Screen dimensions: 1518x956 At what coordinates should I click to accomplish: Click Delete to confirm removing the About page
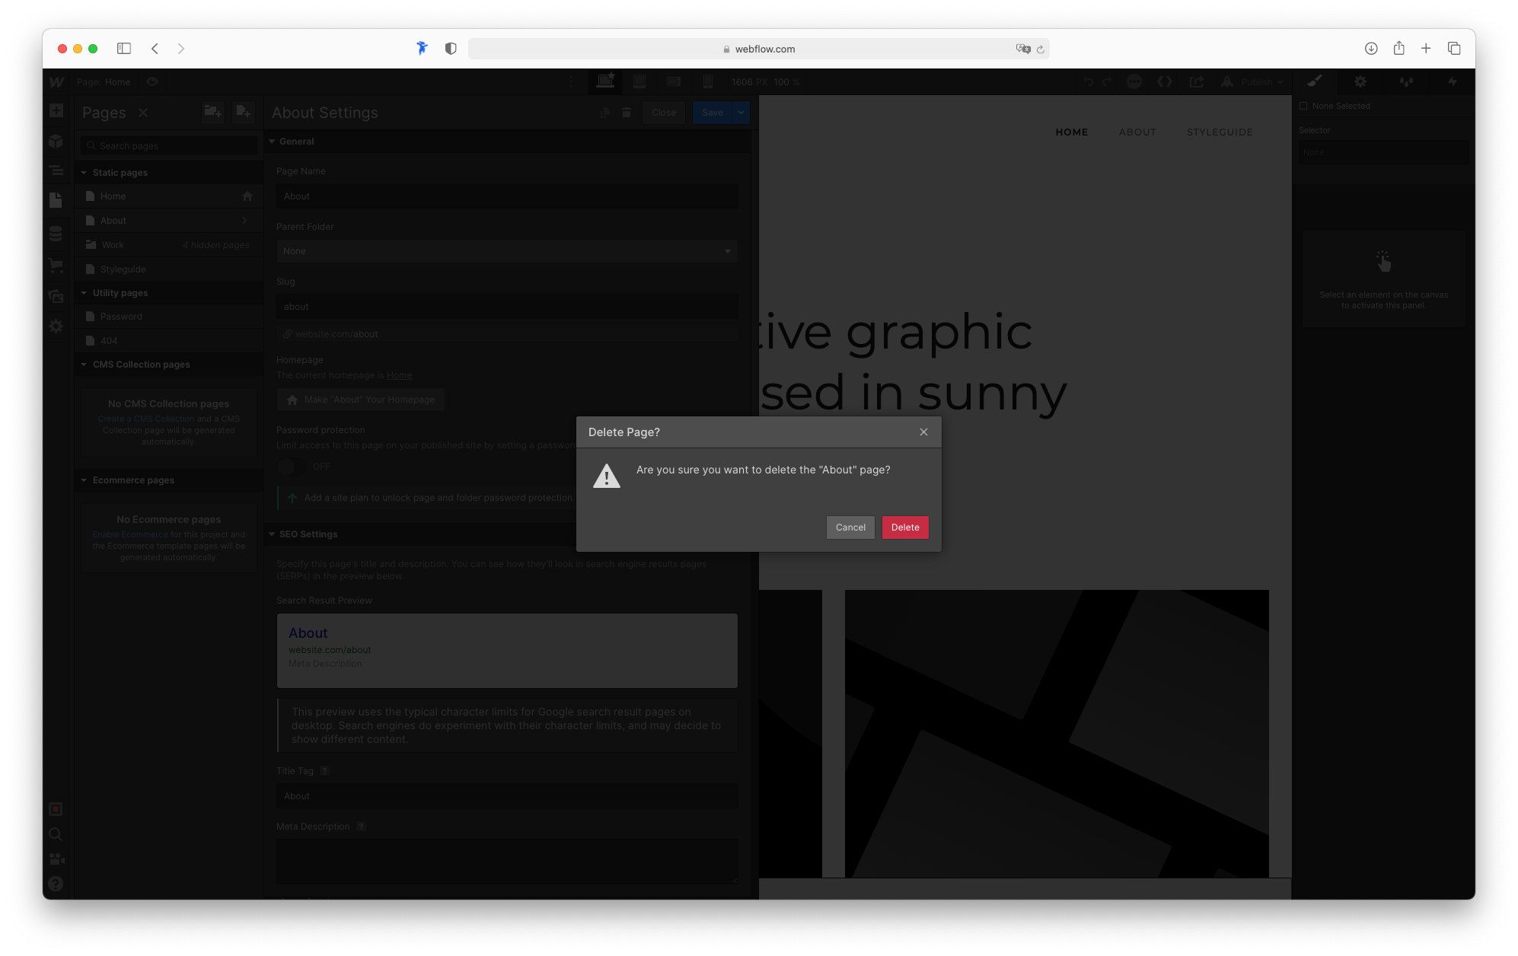coord(905,527)
